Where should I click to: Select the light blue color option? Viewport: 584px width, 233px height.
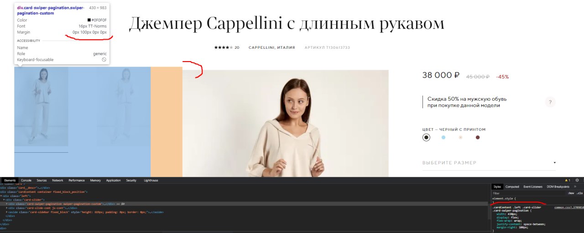(x=443, y=137)
